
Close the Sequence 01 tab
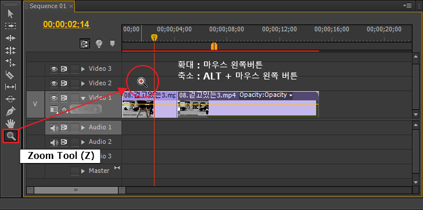[x=71, y=6]
